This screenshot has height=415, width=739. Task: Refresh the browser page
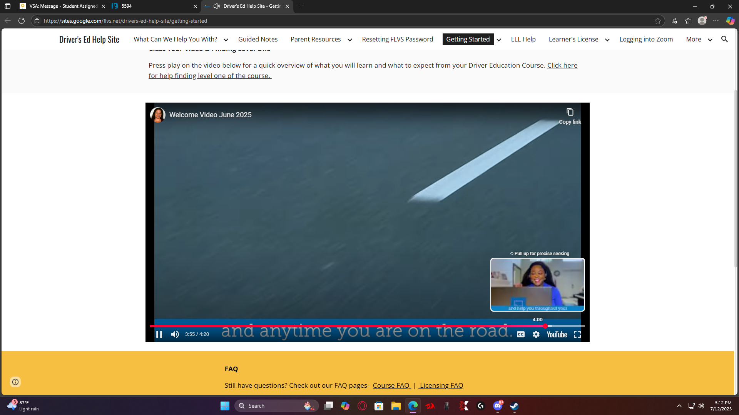point(22,21)
